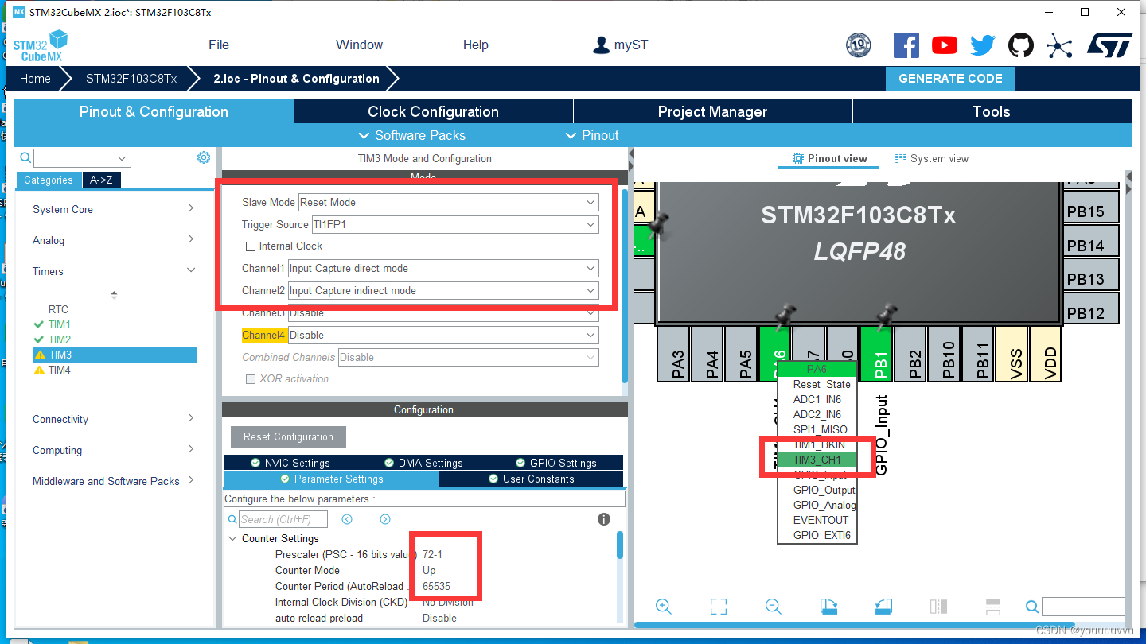Click the parameter search field
The width and height of the screenshot is (1146, 644).
283,519
